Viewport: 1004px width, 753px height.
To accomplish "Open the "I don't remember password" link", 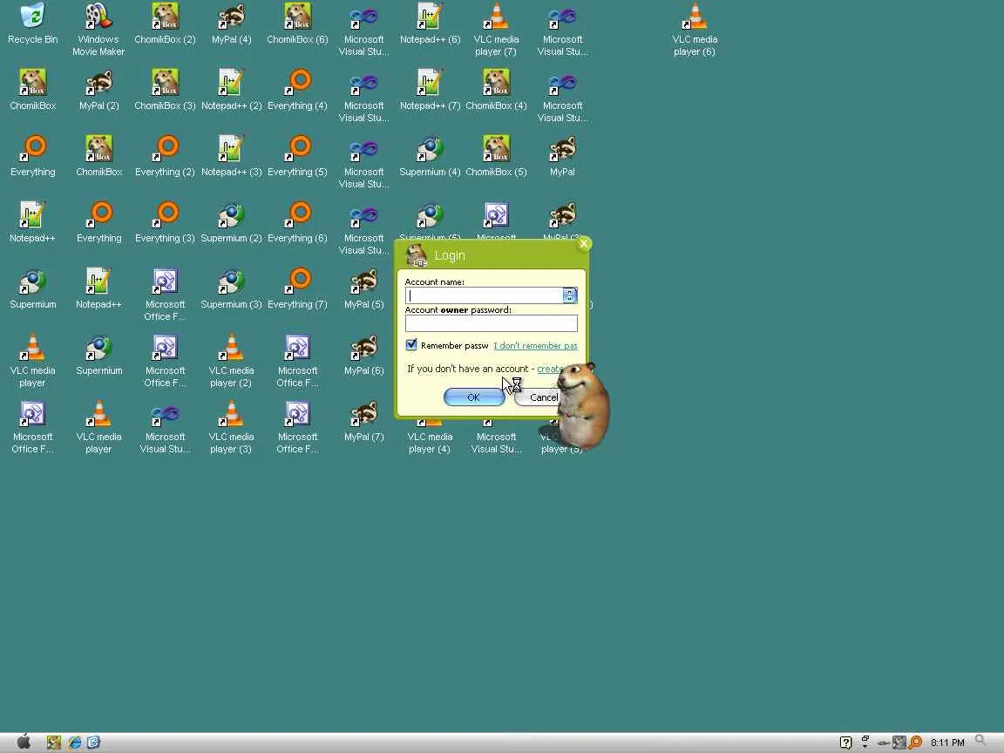I will click(x=535, y=345).
